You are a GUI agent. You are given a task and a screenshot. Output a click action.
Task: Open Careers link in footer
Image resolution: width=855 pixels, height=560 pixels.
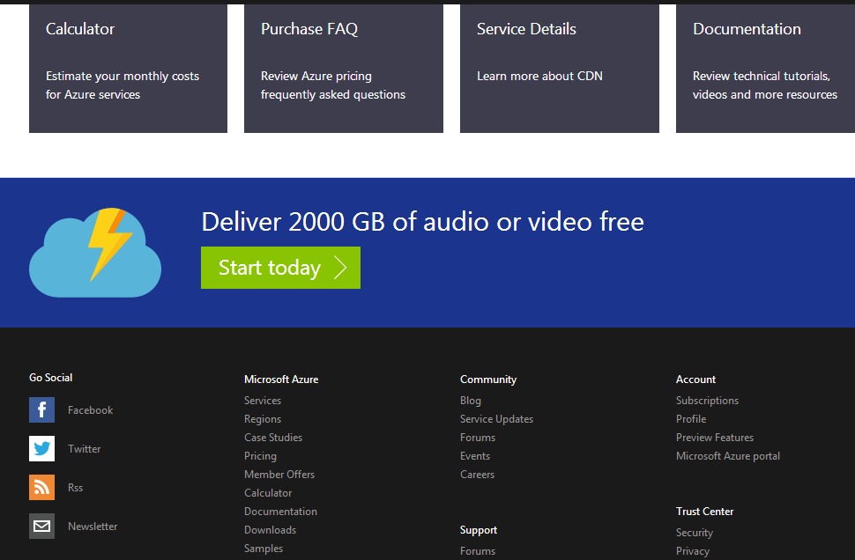tap(477, 475)
